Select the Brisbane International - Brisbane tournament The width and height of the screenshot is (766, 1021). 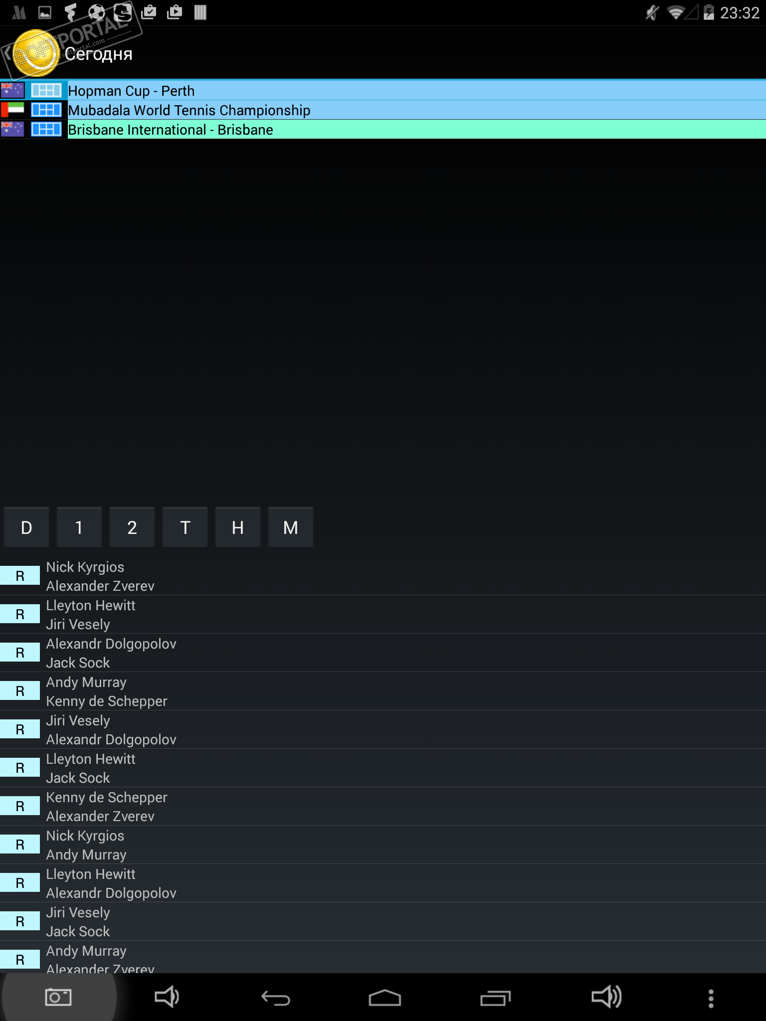[x=383, y=129]
